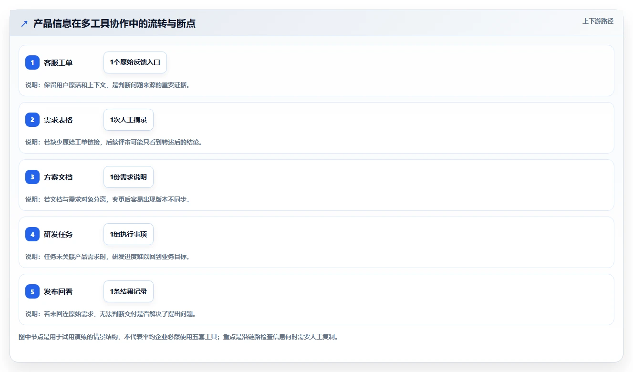Click the note about 若缺少原始工单链接
633x372 pixels.
click(x=114, y=142)
